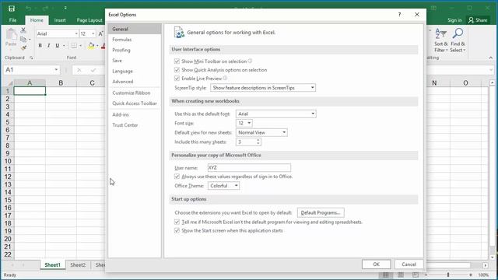Switch to Page Break Preview in status bar

coord(416,275)
